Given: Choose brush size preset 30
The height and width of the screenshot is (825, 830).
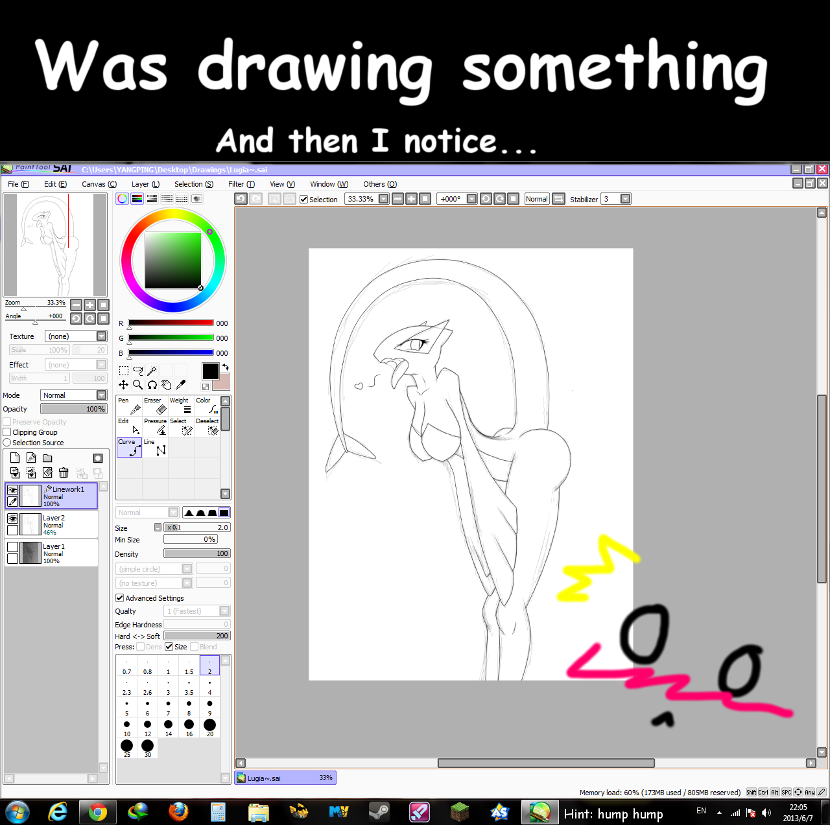Looking at the screenshot, I should tap(147, 749).
